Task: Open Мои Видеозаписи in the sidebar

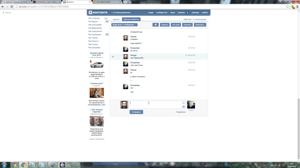Action: point(95,28)
